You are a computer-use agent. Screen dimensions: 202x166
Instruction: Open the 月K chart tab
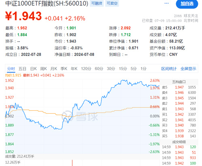[x=54, y=69]
